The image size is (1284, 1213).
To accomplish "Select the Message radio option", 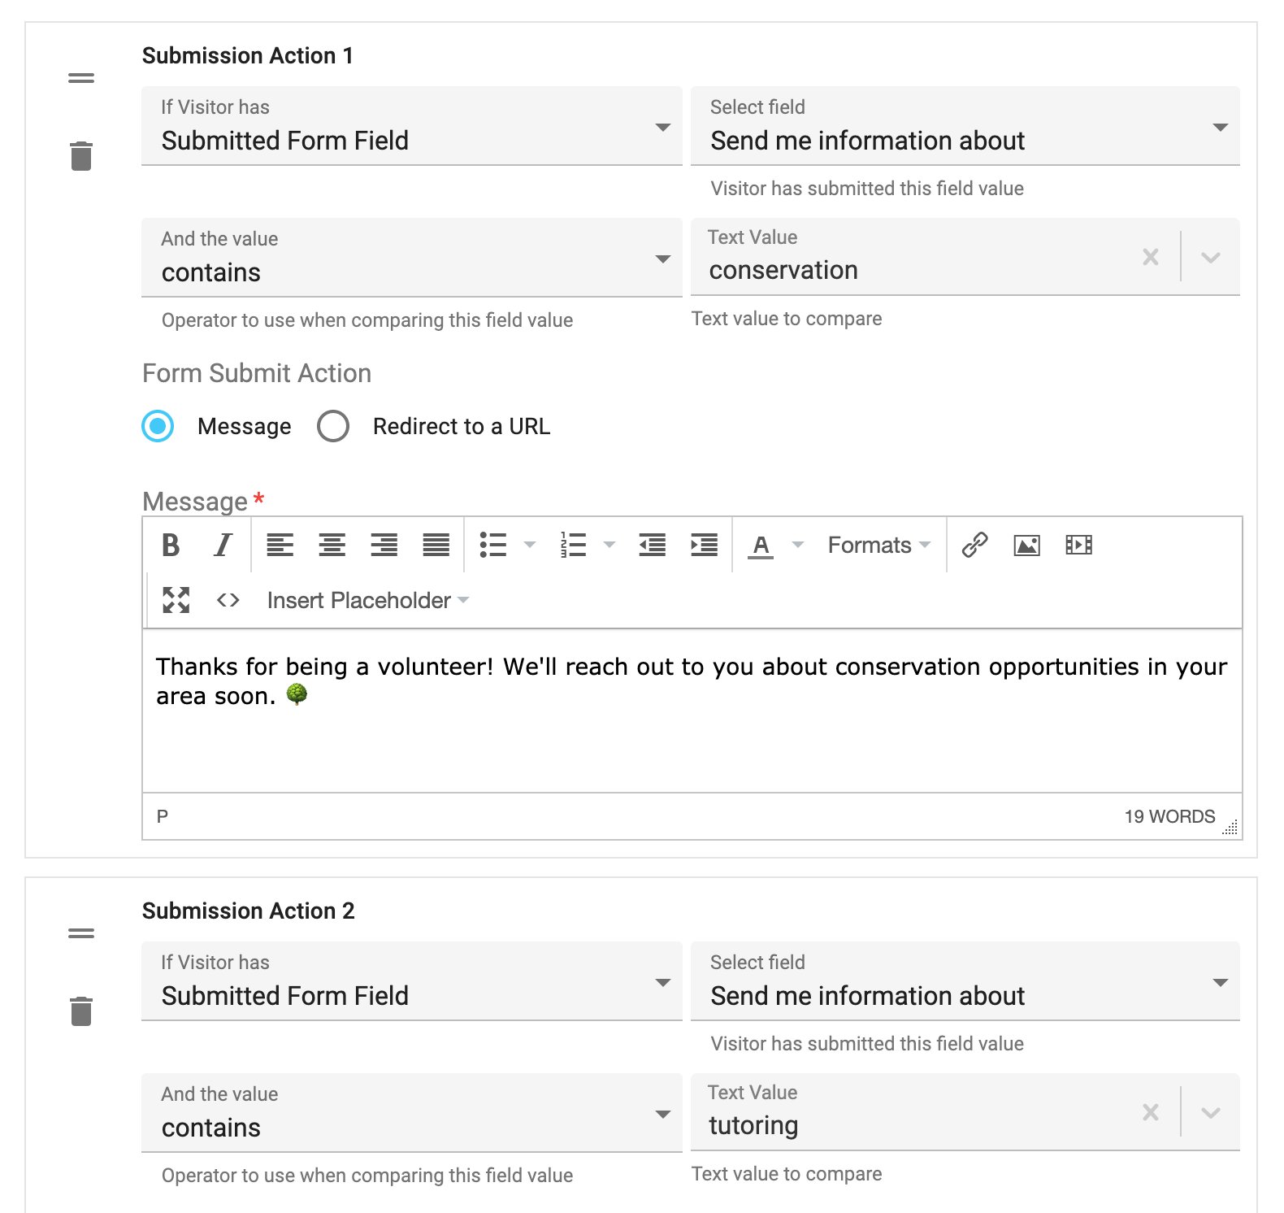I will (x=158, y=426).
